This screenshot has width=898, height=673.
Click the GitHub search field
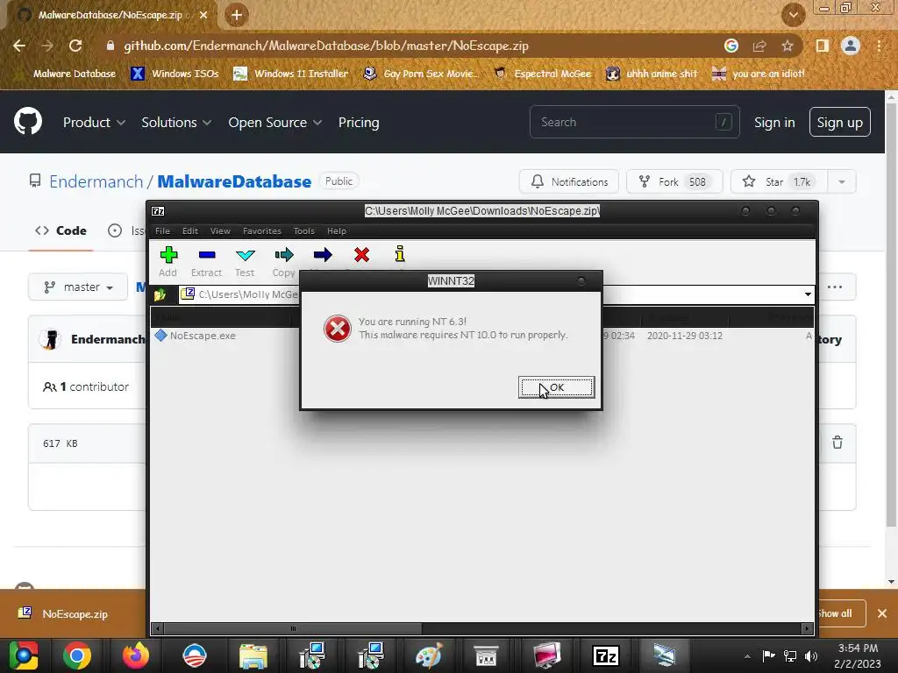click(635, 122)
